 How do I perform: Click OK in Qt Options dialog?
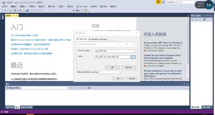[x=118, y=78]
